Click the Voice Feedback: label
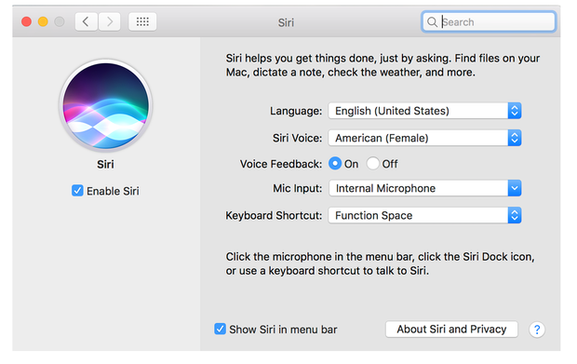The image size is (577, 364). tap(281, 164)
